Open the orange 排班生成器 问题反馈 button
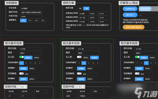158x99 pixels. coord(134,27)
